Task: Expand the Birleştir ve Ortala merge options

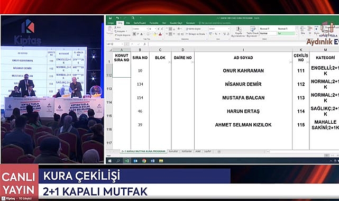Action: pos(206,34)
